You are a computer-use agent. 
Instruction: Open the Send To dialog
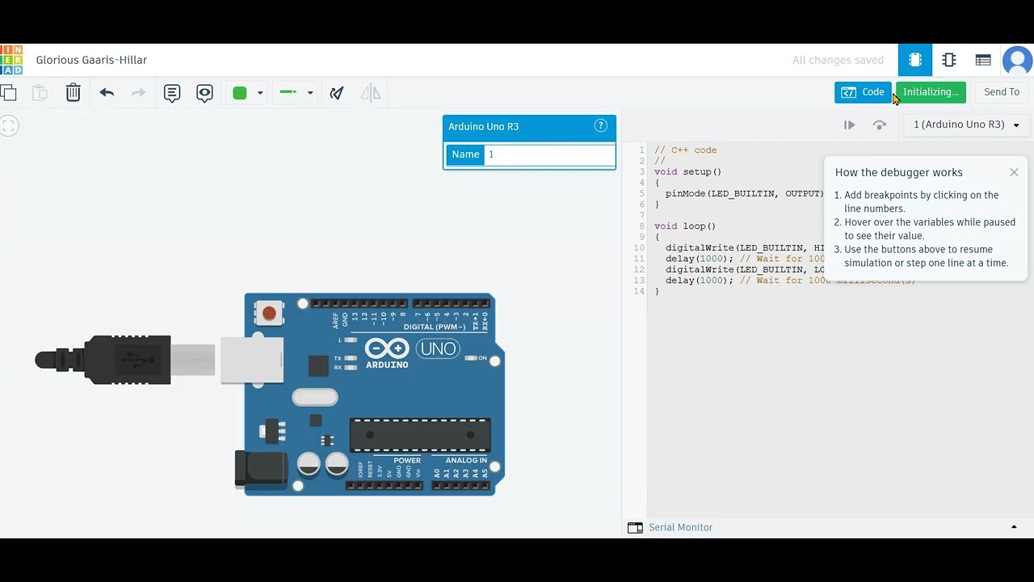click(x=1002, y=92)
